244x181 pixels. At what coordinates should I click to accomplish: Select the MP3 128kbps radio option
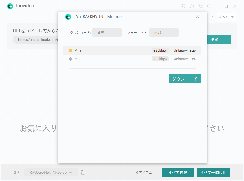[x=70, y=59]
